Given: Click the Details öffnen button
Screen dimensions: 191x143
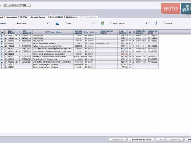Looking at the screenshot, I should [118, 140].
